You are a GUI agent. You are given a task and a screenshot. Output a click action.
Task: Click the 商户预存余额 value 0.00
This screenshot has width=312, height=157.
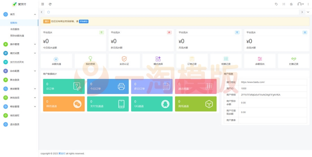[x=243, y=103]
